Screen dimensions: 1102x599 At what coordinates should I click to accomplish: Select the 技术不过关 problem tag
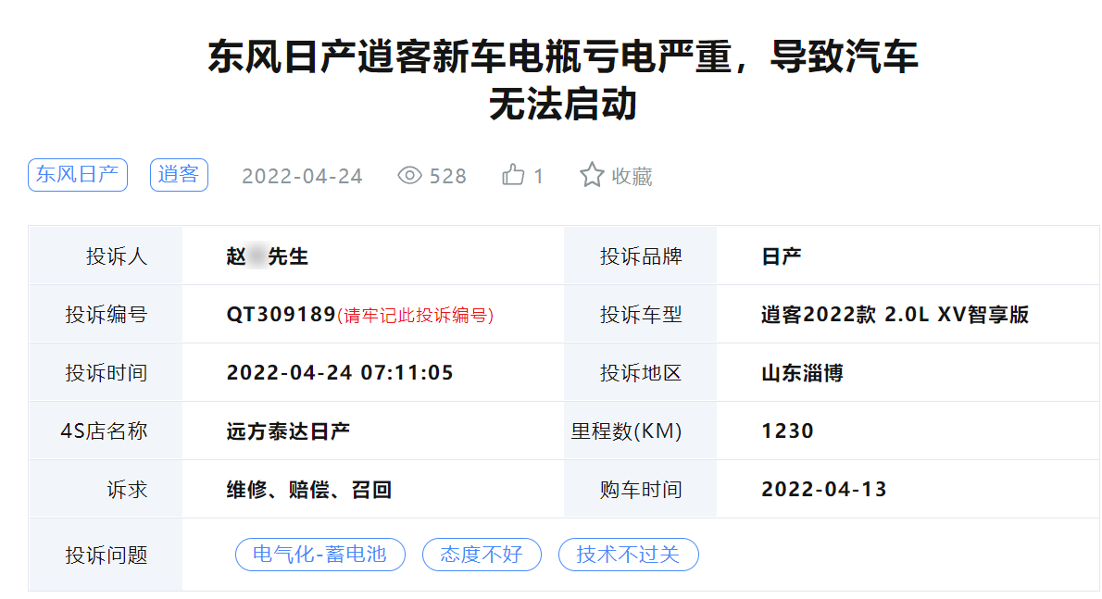click(628, 555)
